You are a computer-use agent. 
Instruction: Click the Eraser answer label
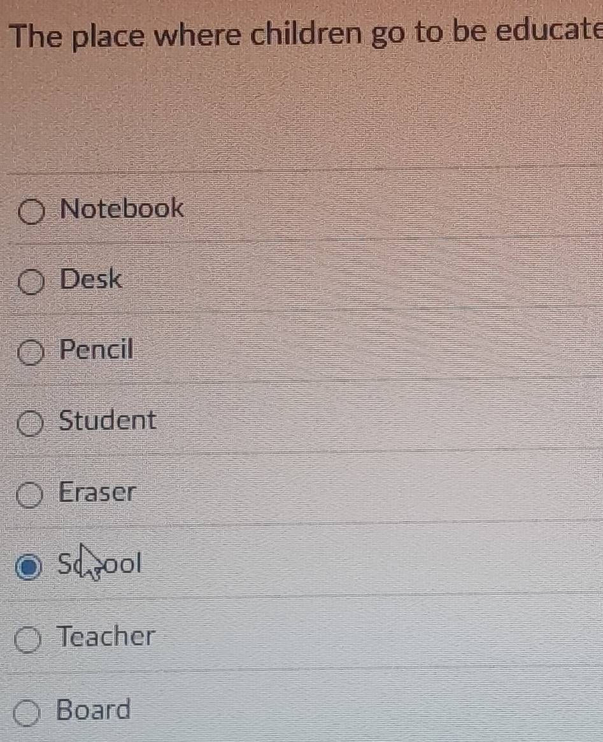click(96, 493)
